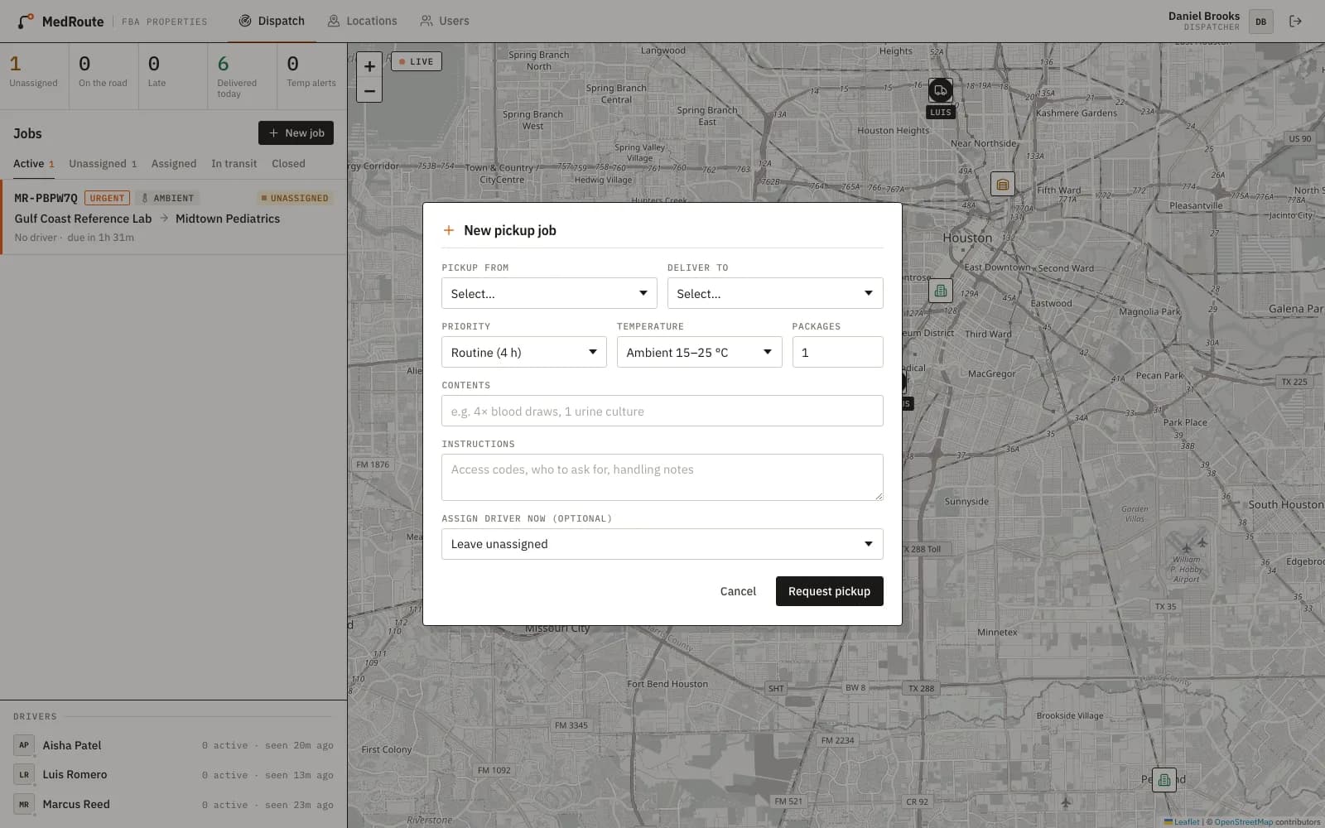This screenshot has height=828, width=1325.
Task: Click the MR driver avatar
Action: coord(24,804)
